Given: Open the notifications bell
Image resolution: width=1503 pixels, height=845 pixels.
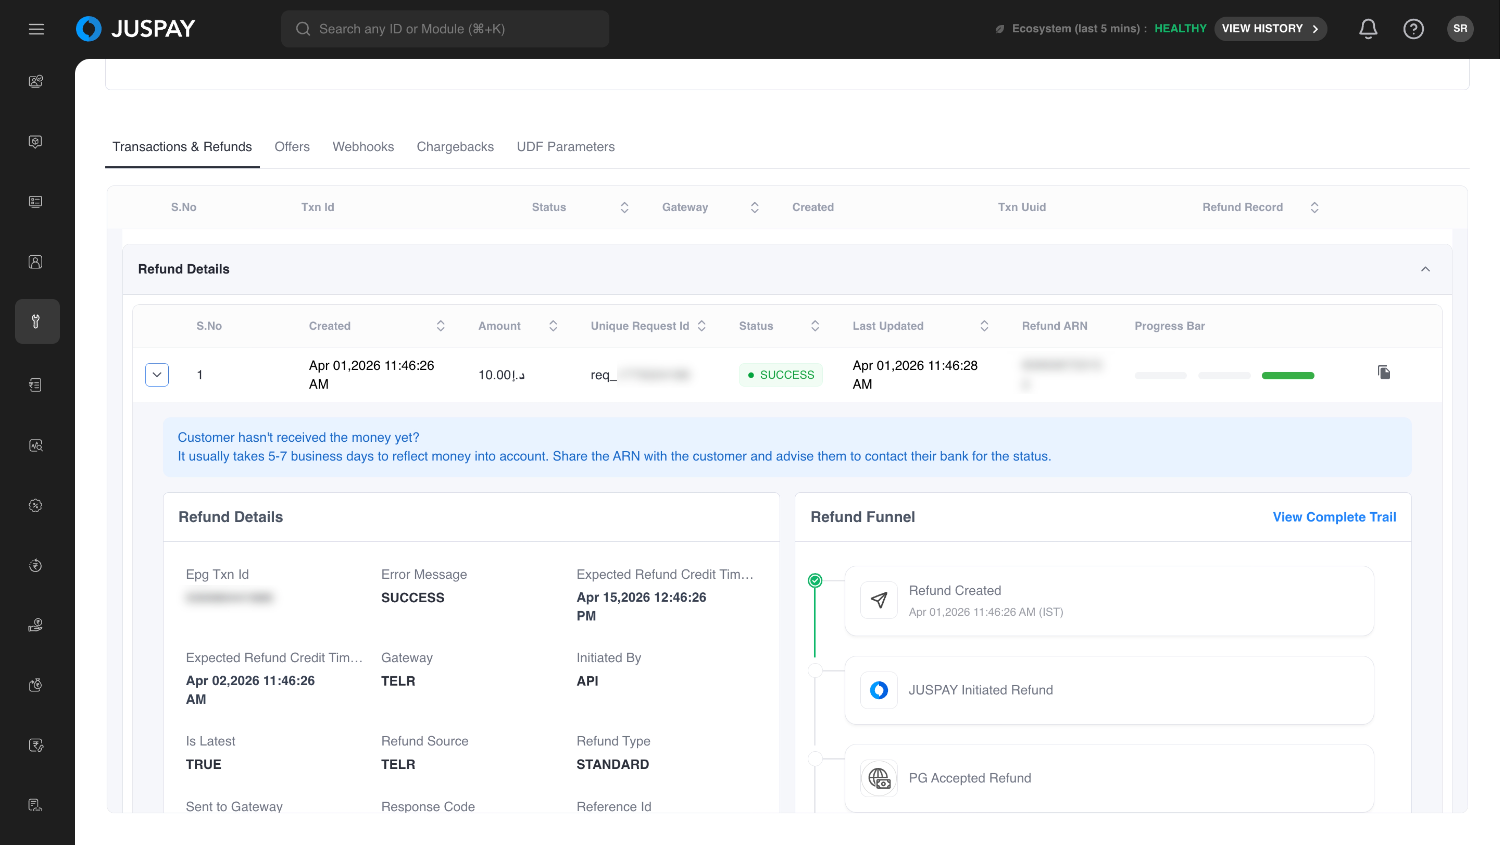Looking at the screenshot, I should point(1368,29).
